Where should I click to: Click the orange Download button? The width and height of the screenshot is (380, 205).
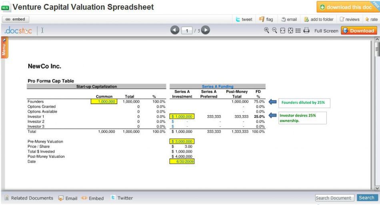click(359, 30)
